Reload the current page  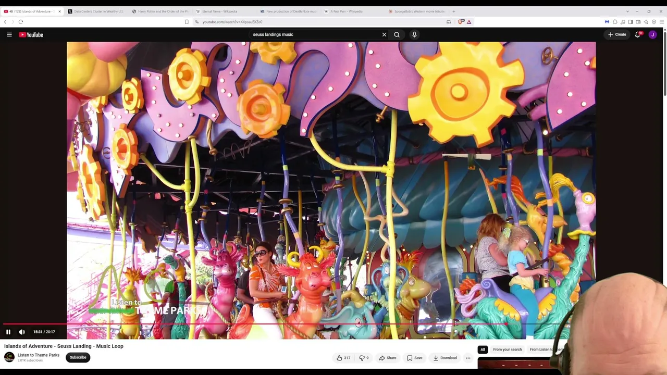tap(21, 22)
